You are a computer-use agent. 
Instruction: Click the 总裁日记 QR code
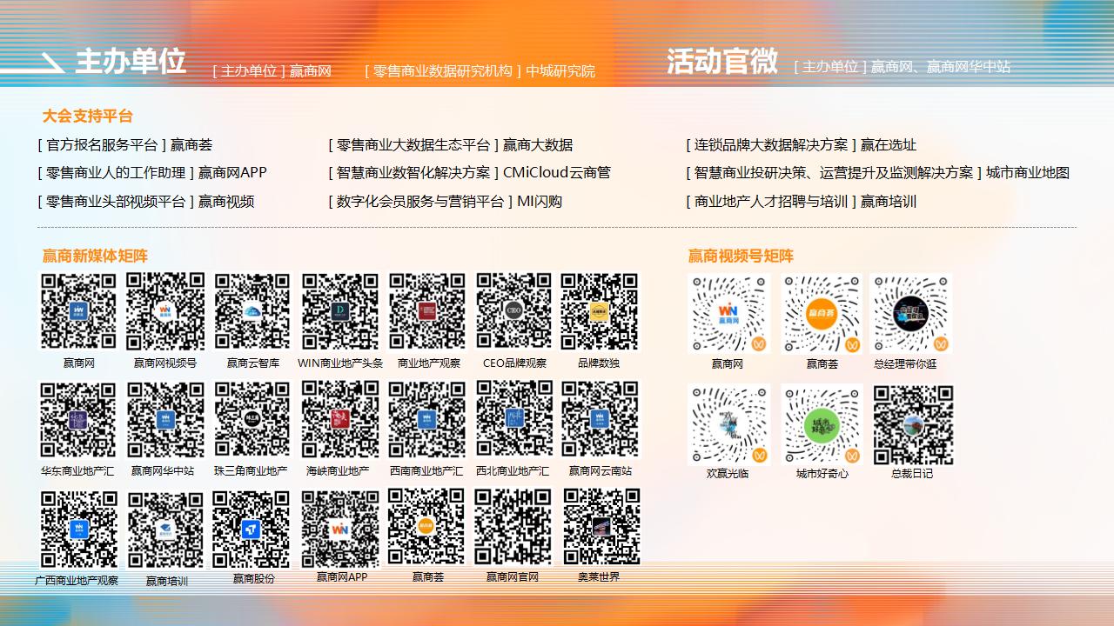(913, 425)
